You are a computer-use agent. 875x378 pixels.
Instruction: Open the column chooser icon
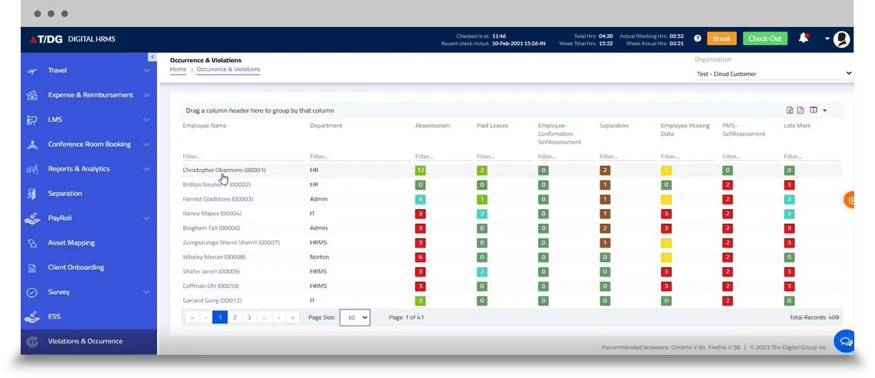(814, 110)
